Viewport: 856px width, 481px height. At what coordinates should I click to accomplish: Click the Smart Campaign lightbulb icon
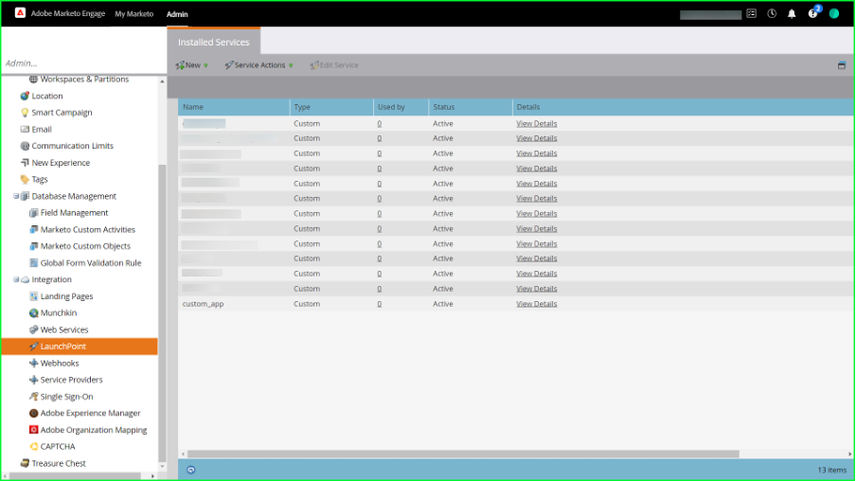tap(25, 113)
